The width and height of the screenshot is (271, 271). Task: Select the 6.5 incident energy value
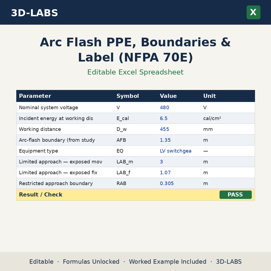pyautogui.click(x=163, y=118)
